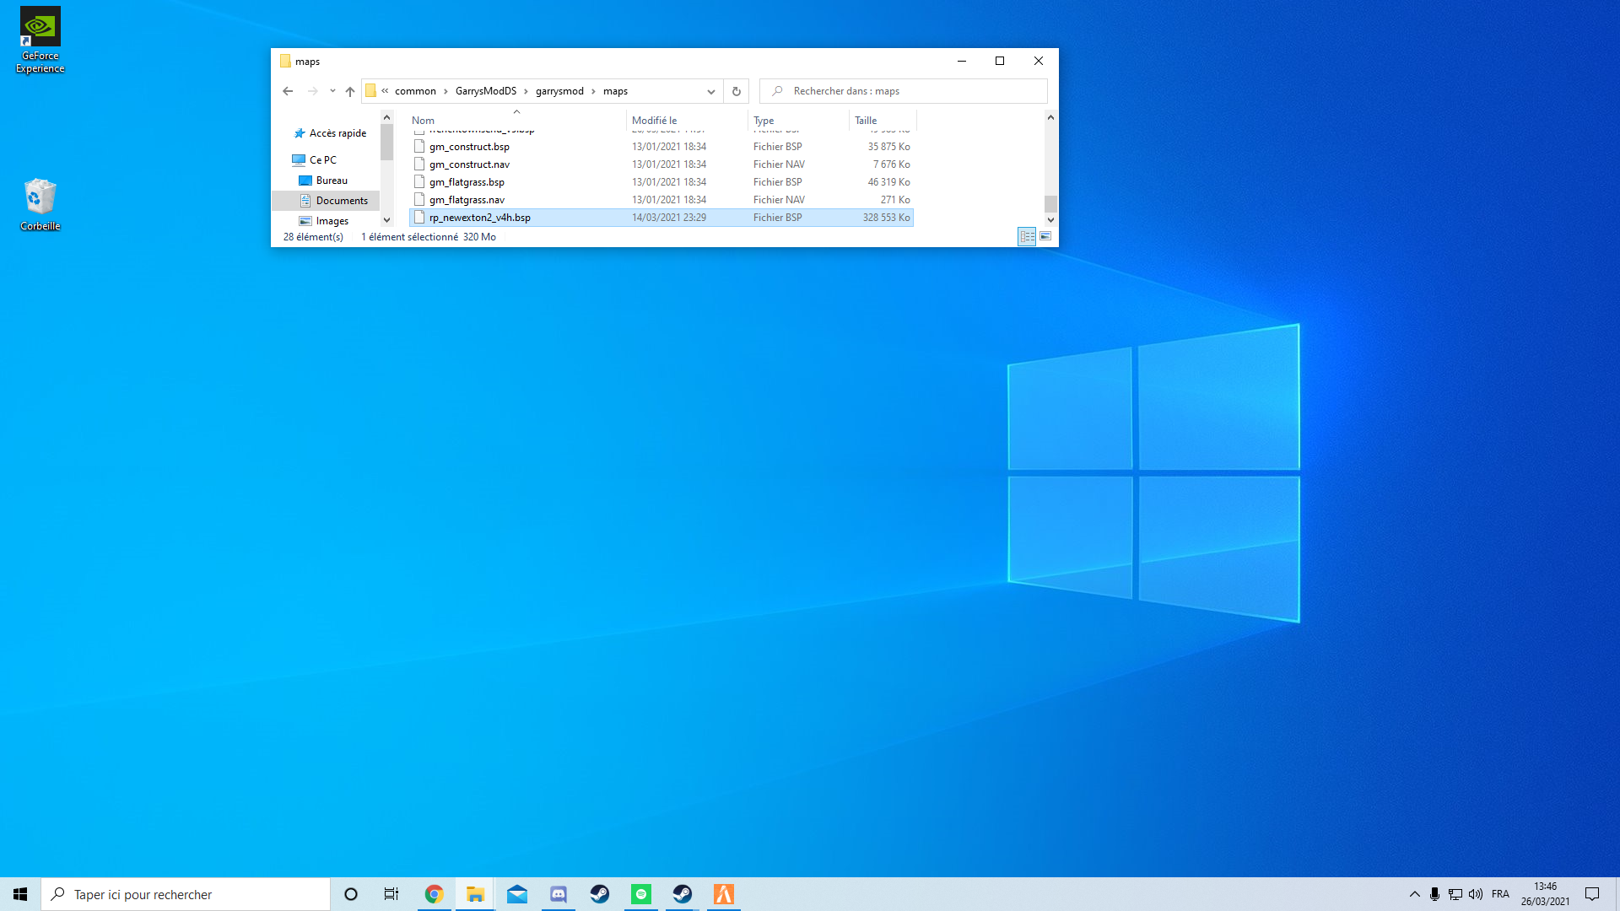Refresh the maps folder view
This screenshot has height=911, width=1620.
coord(737,91)
